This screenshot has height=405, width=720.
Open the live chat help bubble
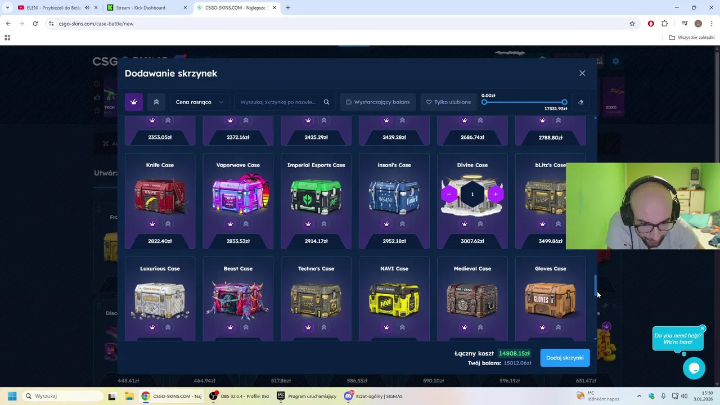click(694, 368)
